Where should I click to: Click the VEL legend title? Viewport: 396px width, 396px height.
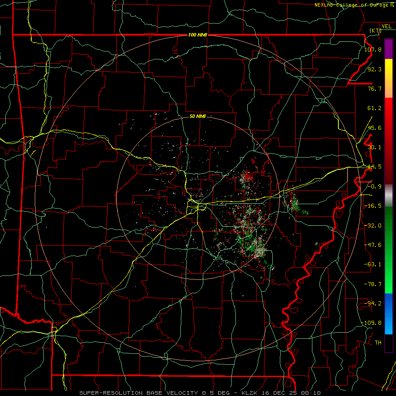tap(386, 26)
